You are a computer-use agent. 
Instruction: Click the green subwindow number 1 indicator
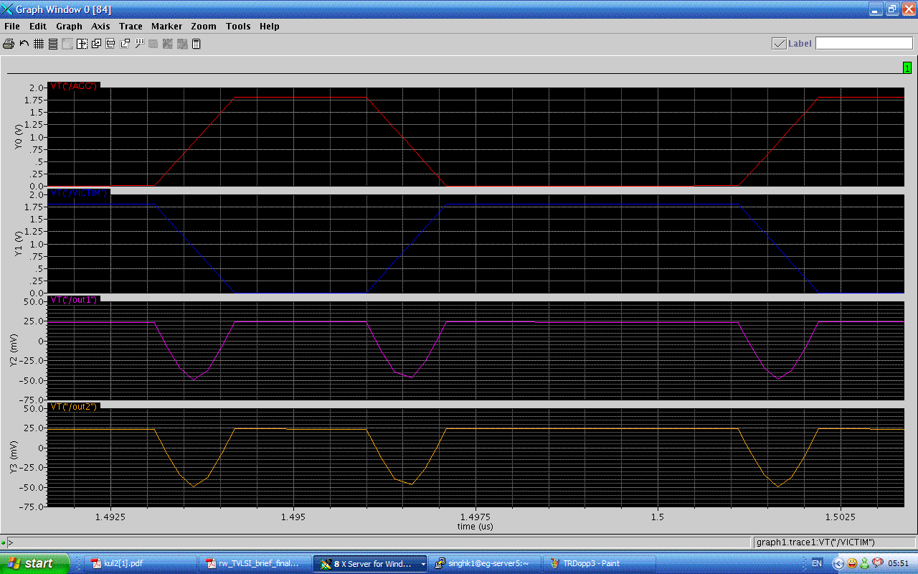907,68
